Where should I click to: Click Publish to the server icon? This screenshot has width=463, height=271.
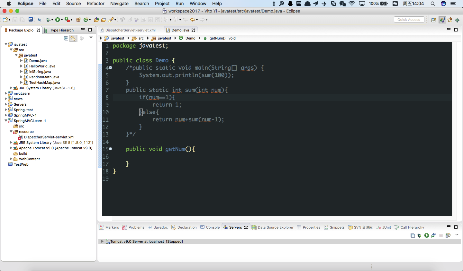[x=448, y=235]
